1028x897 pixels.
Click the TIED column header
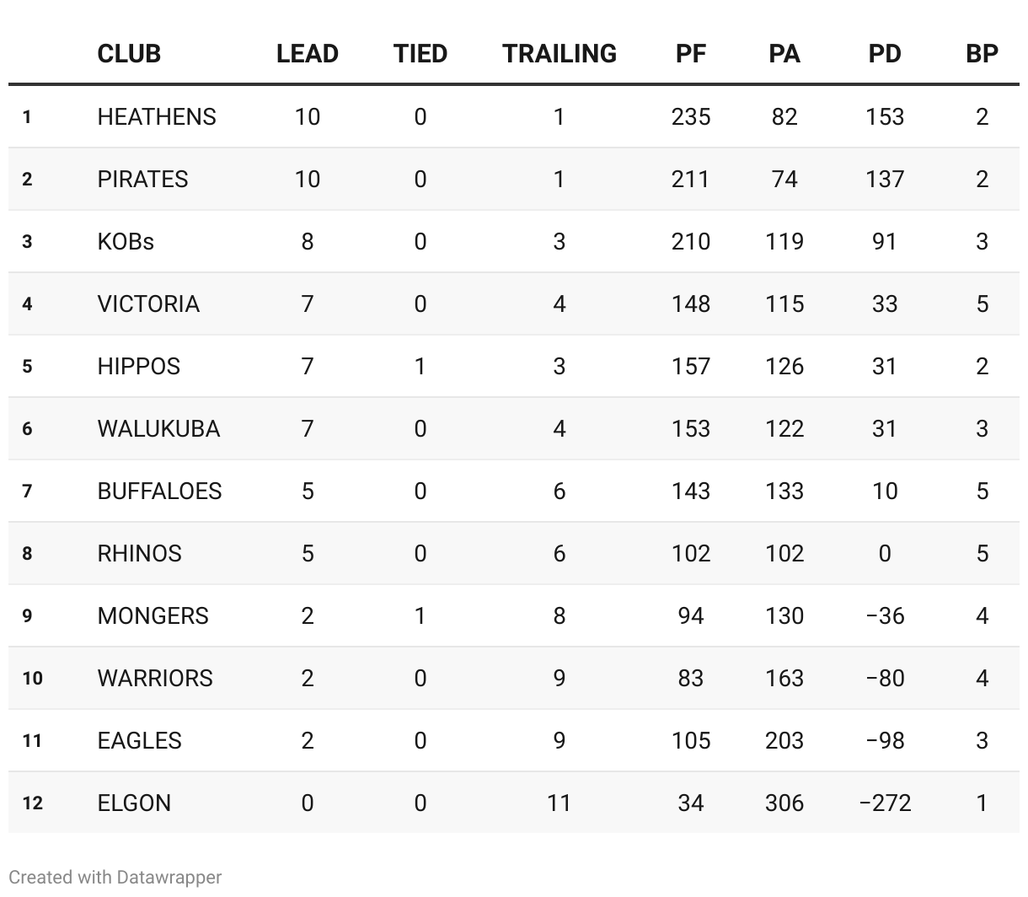pyautogui.click(x=420, y=54)
